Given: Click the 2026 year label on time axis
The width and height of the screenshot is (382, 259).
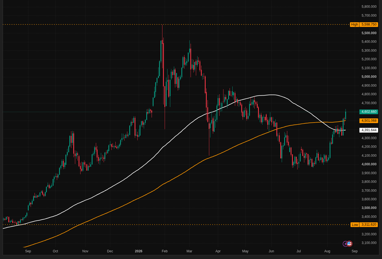Looking at the screenshot, I should coord(138,251).
